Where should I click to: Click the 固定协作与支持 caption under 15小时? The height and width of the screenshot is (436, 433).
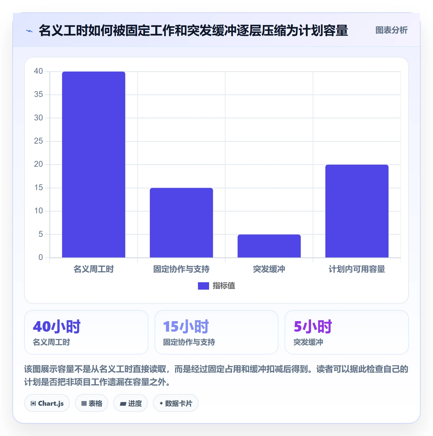189,342
